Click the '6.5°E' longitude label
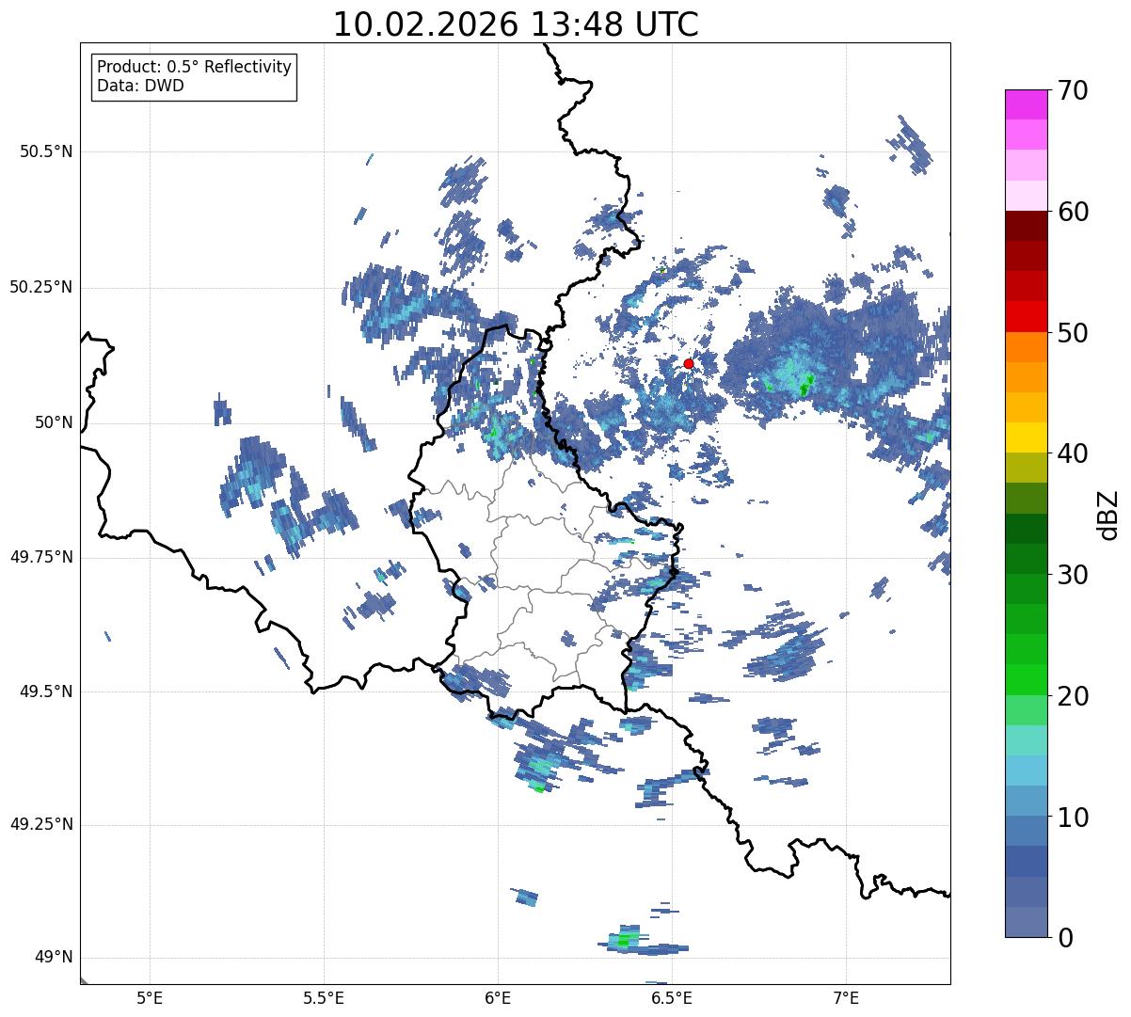Image resolution: width=1131 pixels, height=1017 pixels. 672,997
